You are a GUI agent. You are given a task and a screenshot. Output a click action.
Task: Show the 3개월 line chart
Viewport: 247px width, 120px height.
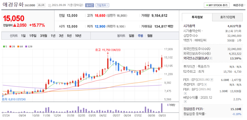43,36
